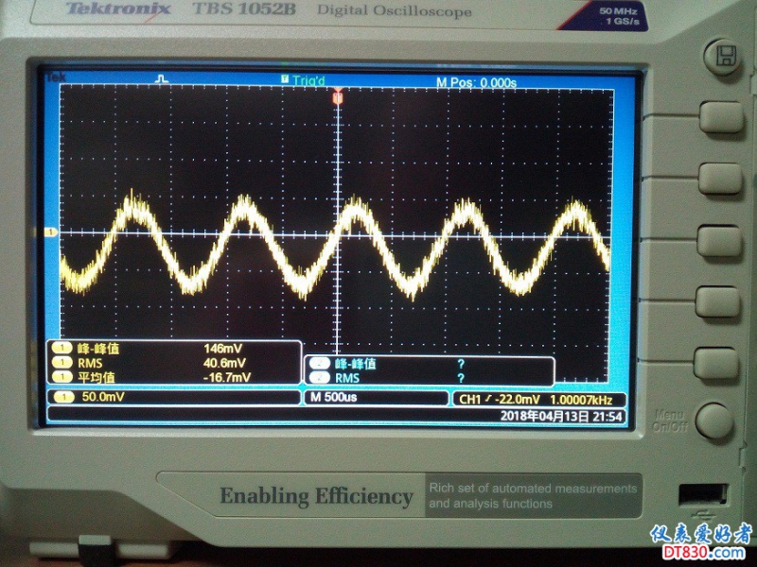Click the CH1 badge next to 50.0mV
Viewport: 757px width, 567px height.
(x=62, y=398)
